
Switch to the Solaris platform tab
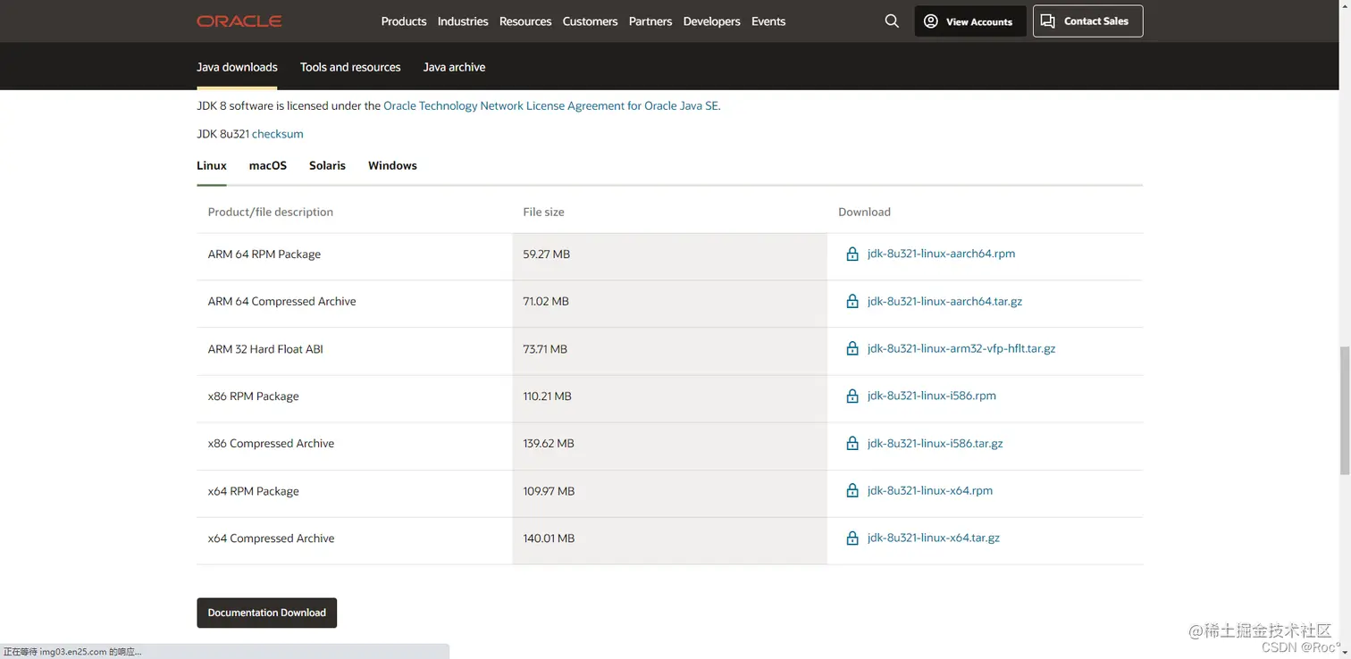coord(327,165)
